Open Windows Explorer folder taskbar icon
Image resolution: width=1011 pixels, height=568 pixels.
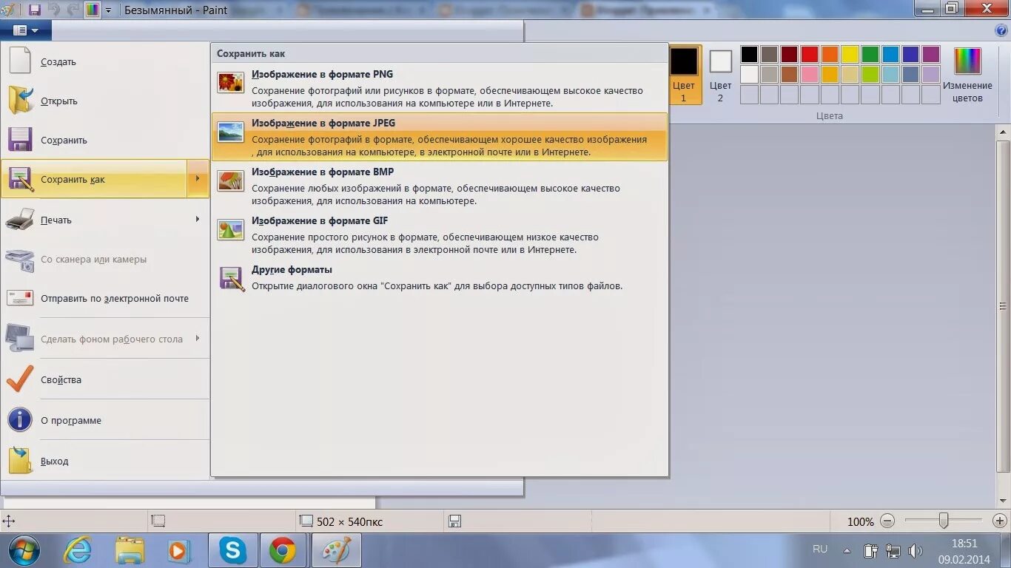pyautogui.click(x=130, y=550)
